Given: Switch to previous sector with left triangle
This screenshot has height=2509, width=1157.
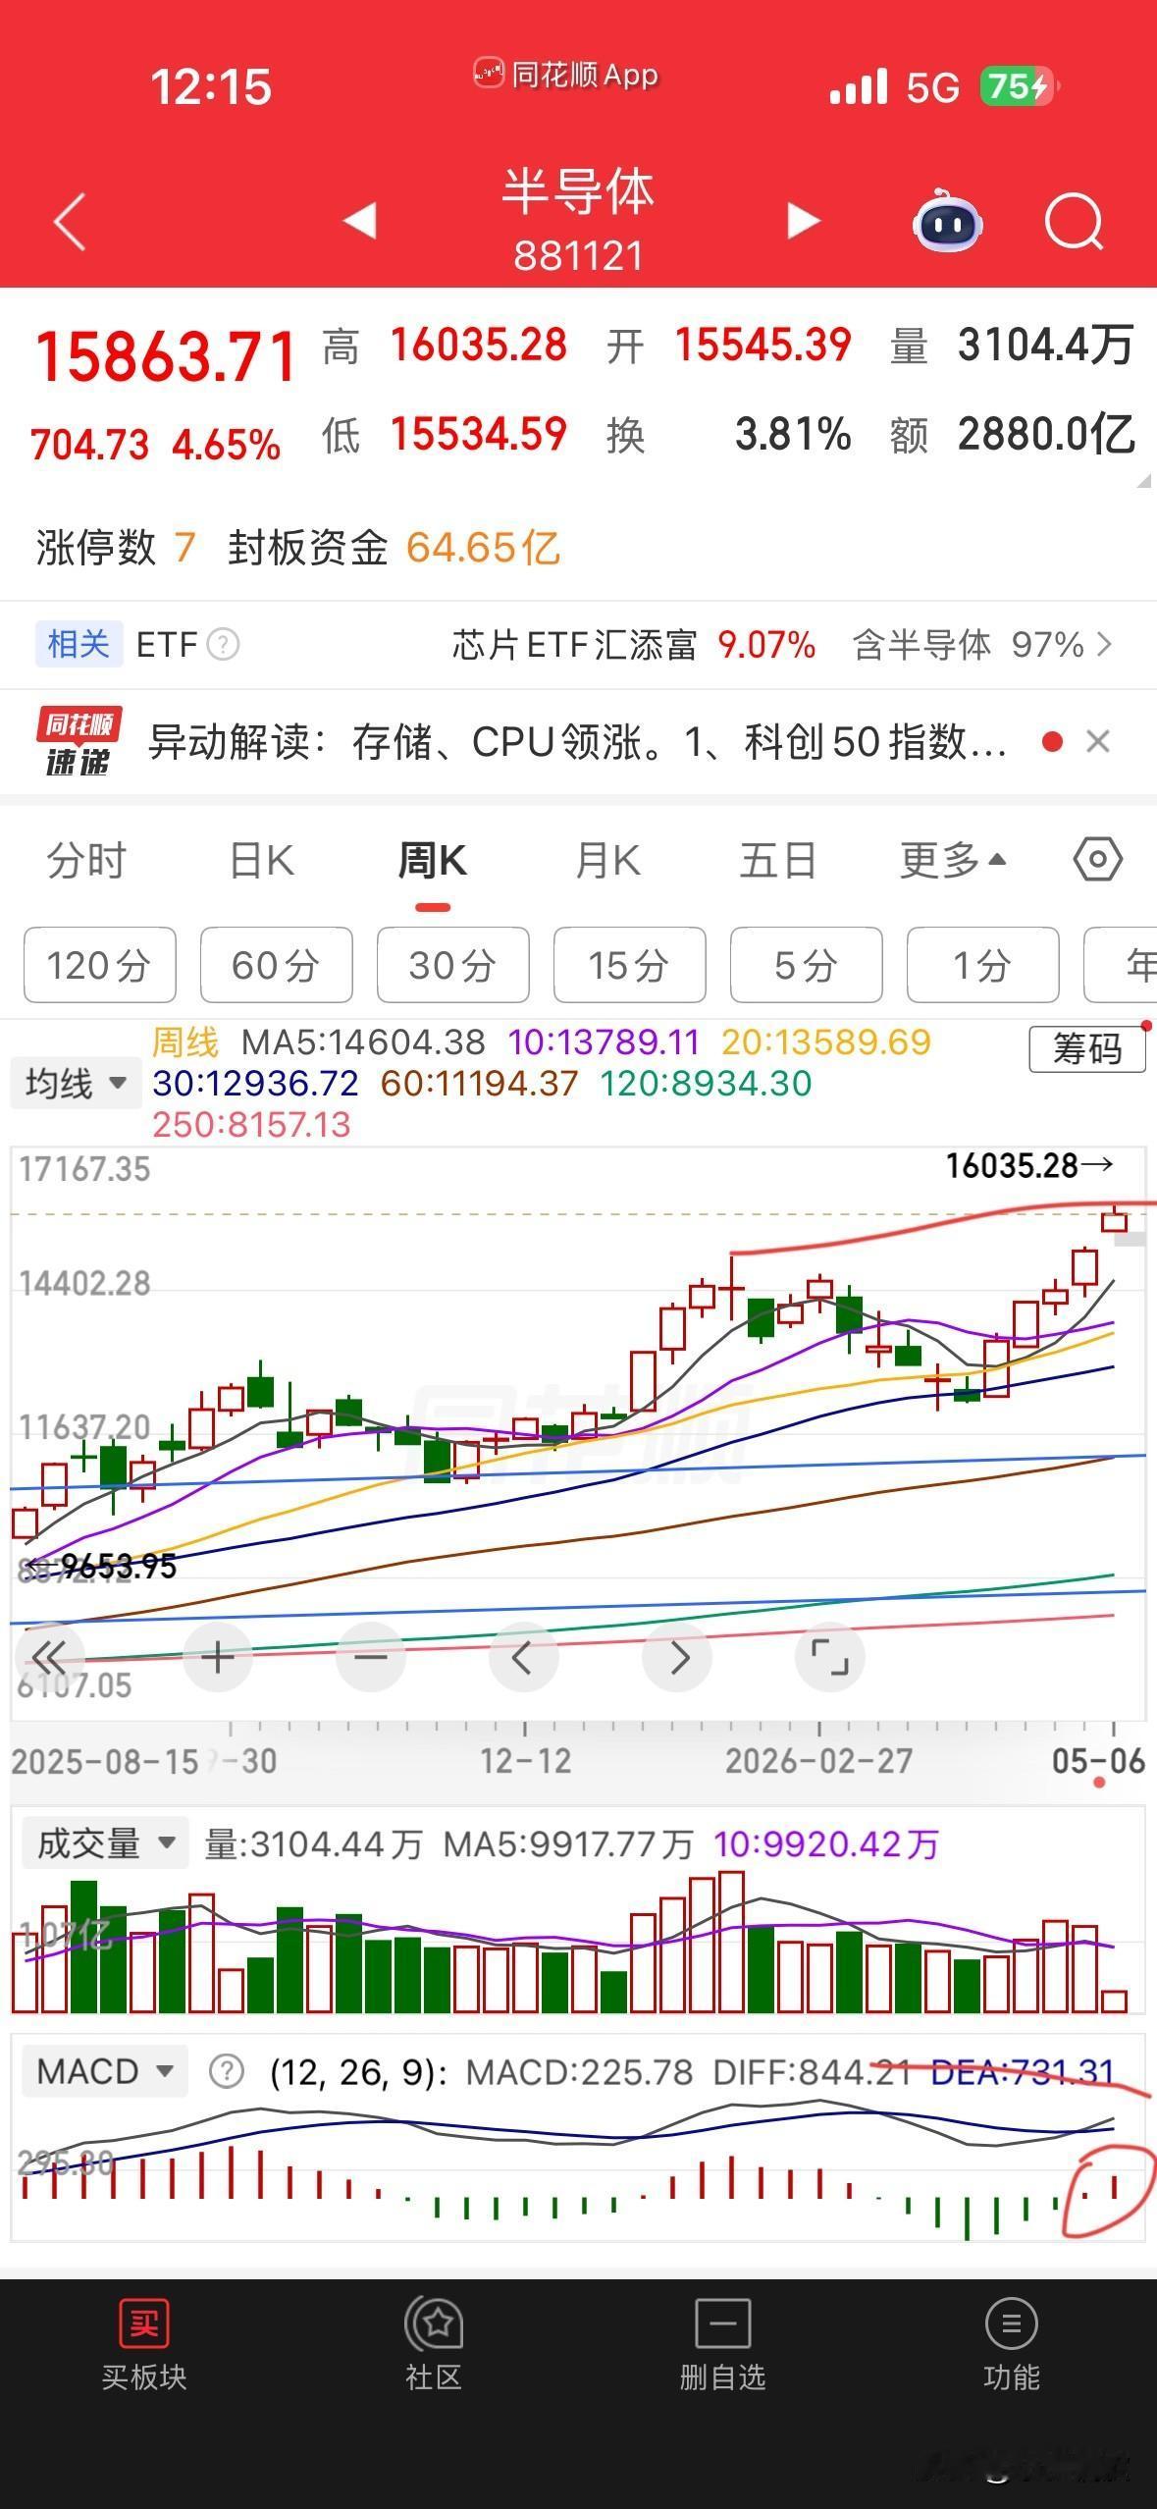Looking at the screenshot, I should pos(360,220).
